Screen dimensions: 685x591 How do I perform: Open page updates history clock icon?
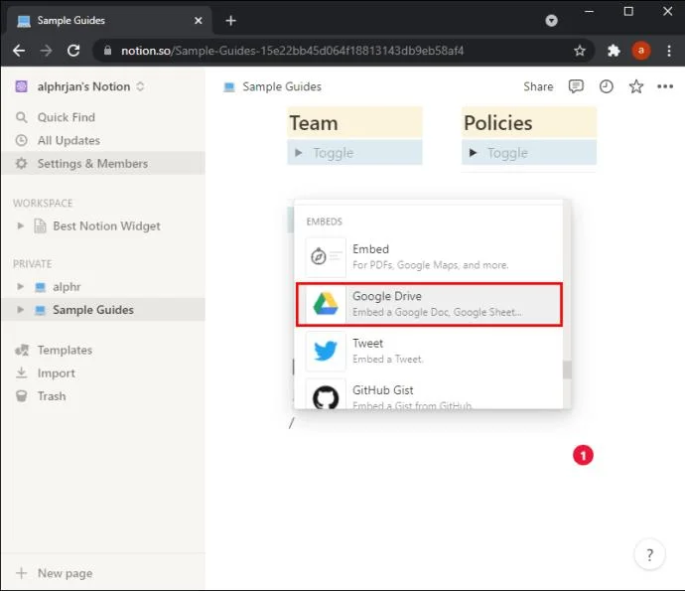606,86
